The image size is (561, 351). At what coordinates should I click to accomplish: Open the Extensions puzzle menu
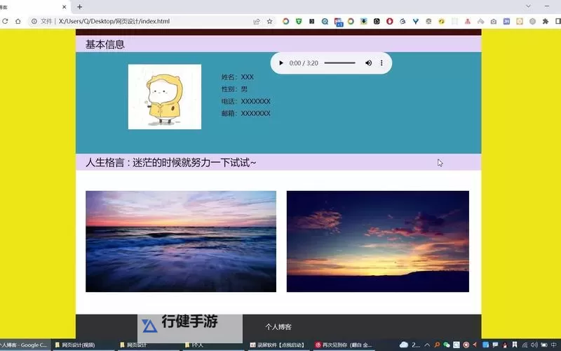(546, 22)
